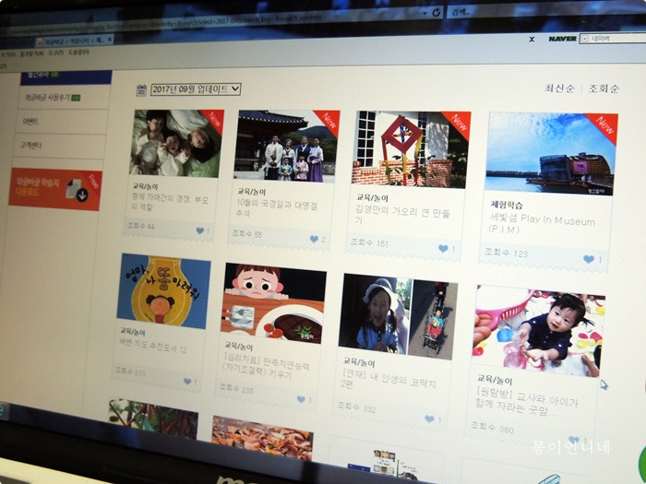Sort posts by 최신순
Screen dimensions: 646x484
[559, 89]
